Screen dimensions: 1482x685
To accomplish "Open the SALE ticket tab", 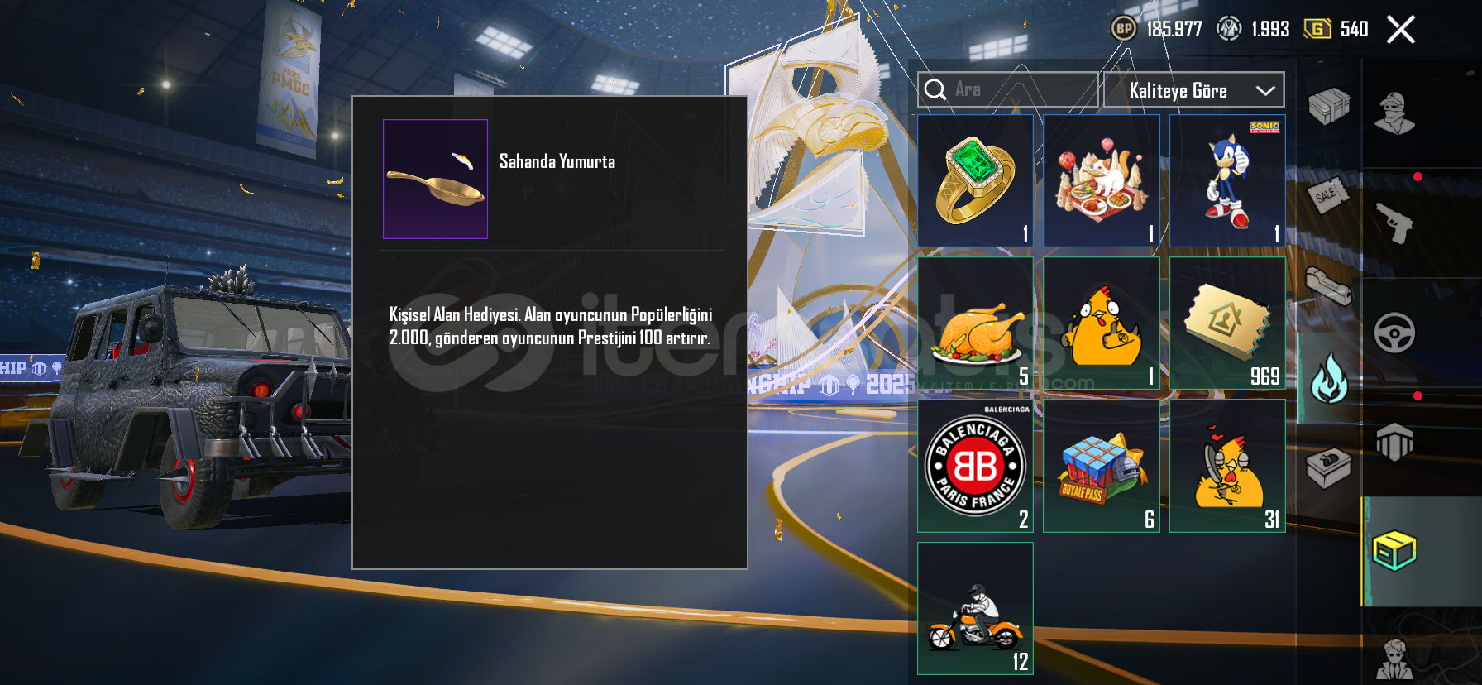I will coord(1328,196).
